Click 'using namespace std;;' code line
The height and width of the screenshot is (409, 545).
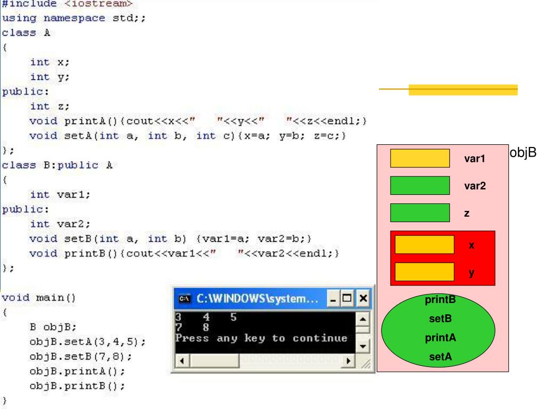tap(73, 18)
